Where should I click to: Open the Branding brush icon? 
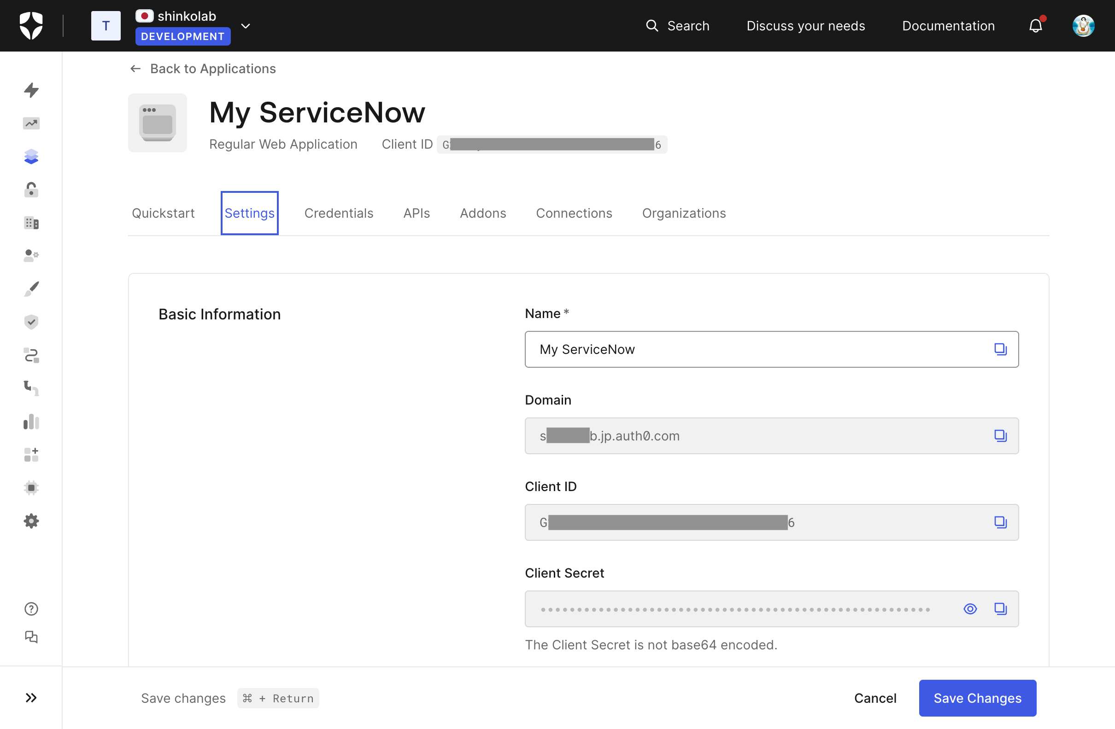click(x=31, y=289)
